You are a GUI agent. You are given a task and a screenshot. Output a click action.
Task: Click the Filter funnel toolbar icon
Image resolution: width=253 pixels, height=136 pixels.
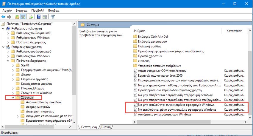tap(53, 16)
